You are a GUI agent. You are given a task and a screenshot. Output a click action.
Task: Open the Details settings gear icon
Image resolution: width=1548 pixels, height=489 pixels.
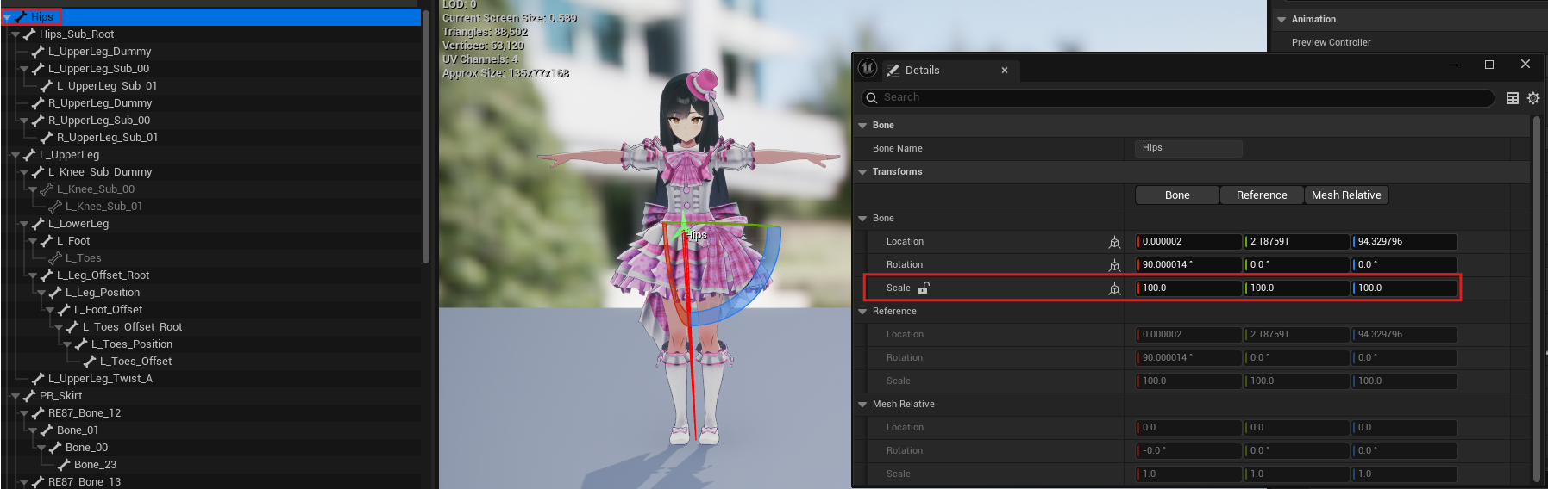pyautogui.click(x=1533, y=98)
